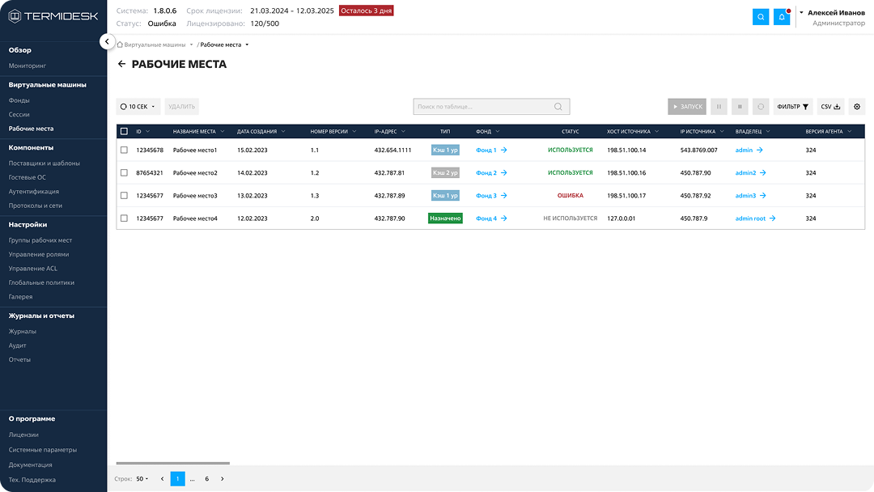Tick the checkbox for Рабочее место1
This screenshot has width=874, height=492.
click(124, 151)
